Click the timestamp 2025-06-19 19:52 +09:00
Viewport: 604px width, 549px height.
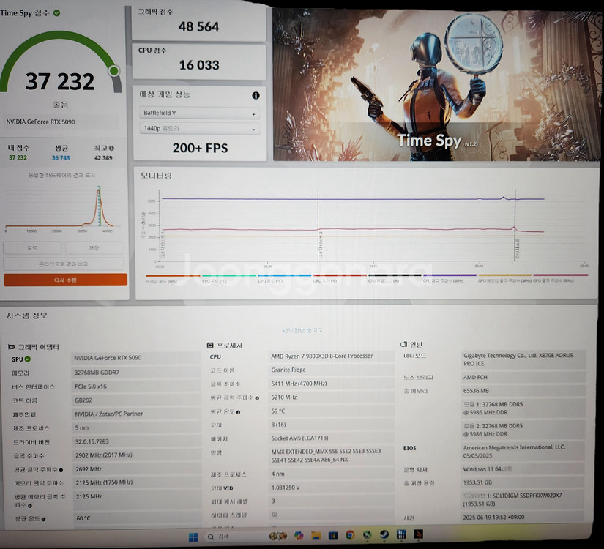tap(493, 518)
